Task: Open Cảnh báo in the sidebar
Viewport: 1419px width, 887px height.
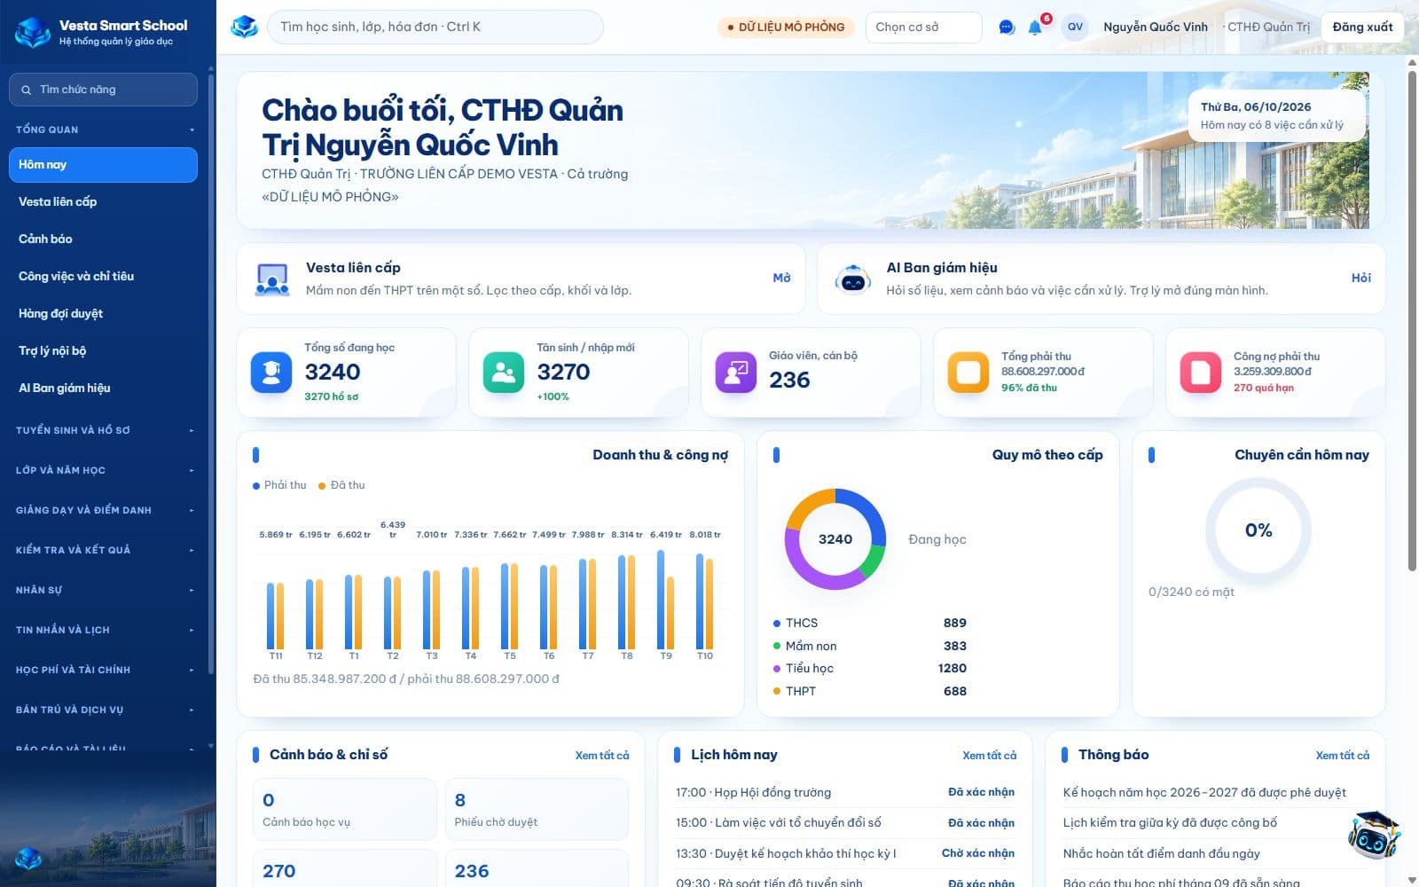Action: 103,239
